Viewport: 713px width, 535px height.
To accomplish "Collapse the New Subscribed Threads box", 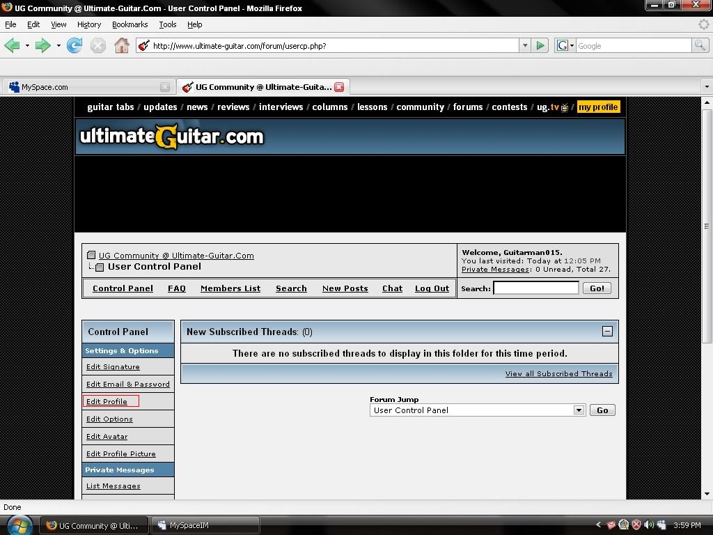I will 607,331.
